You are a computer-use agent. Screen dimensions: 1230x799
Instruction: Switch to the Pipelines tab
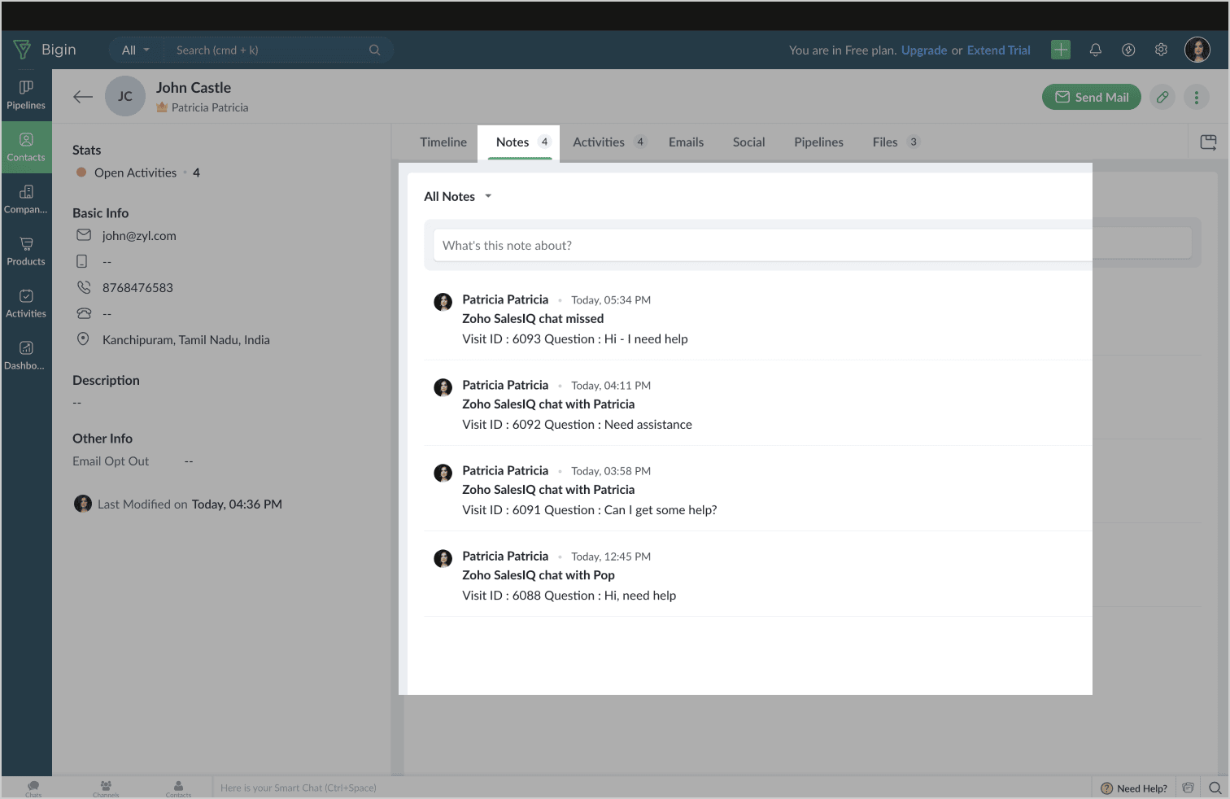(818, 142)
